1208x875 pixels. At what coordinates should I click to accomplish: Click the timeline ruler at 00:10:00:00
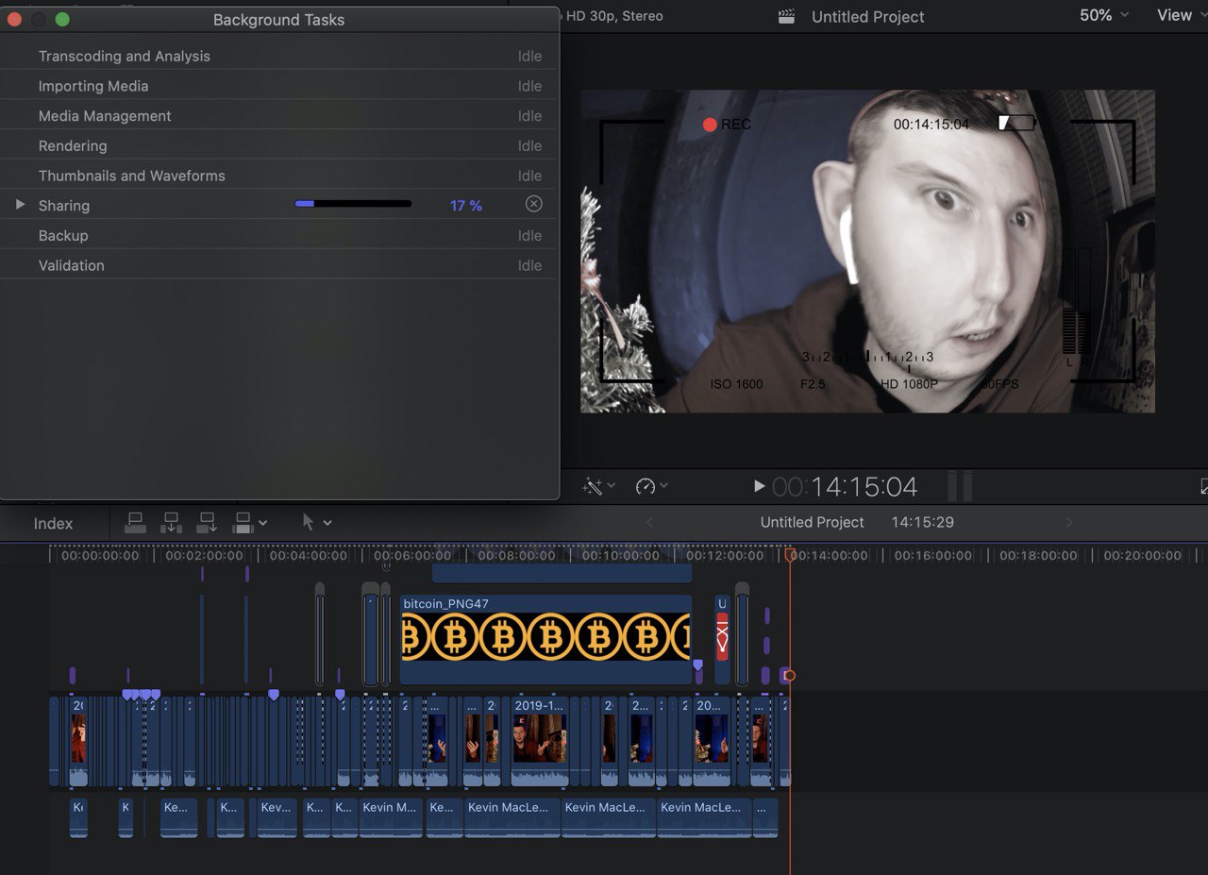tap(620, 556)
